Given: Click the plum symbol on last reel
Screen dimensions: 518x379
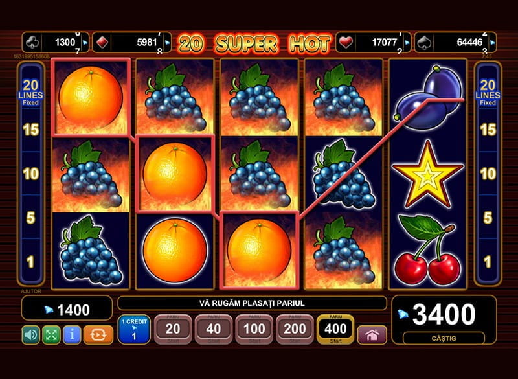Looking at the screenshot, I should click(x=428, y=98).
